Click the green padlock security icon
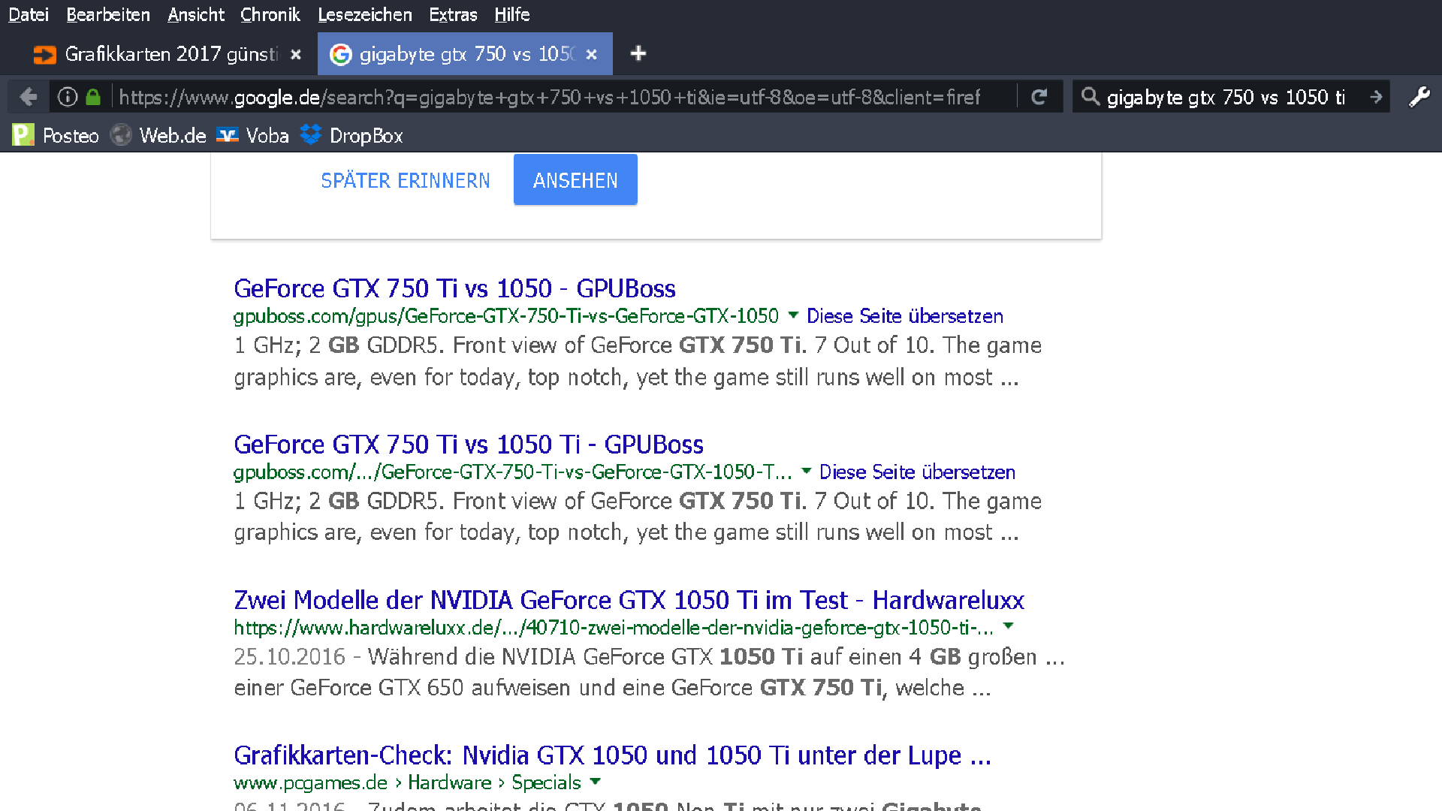1442x811 pixels. click(x=93, y=97)
